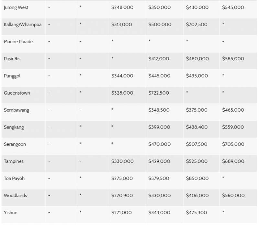Click the $475,300 Yishun price
The image size is (259, 225).
pos(197,213)
